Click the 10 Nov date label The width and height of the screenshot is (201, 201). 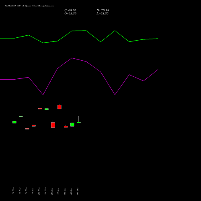[x=13, y=191]
